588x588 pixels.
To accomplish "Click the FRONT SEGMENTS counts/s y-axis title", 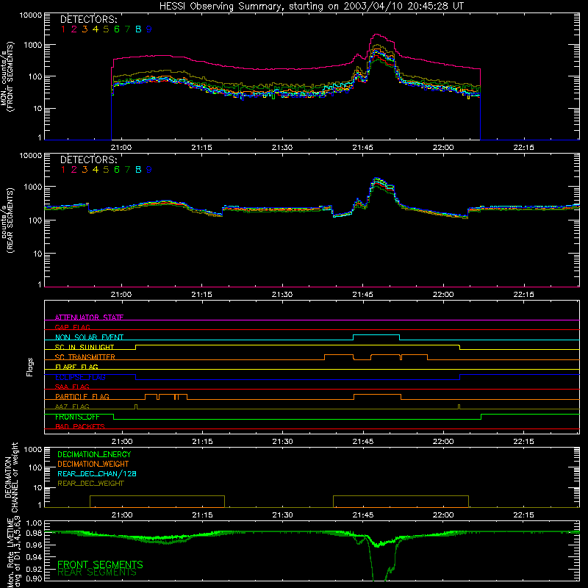I will point(7,77).
